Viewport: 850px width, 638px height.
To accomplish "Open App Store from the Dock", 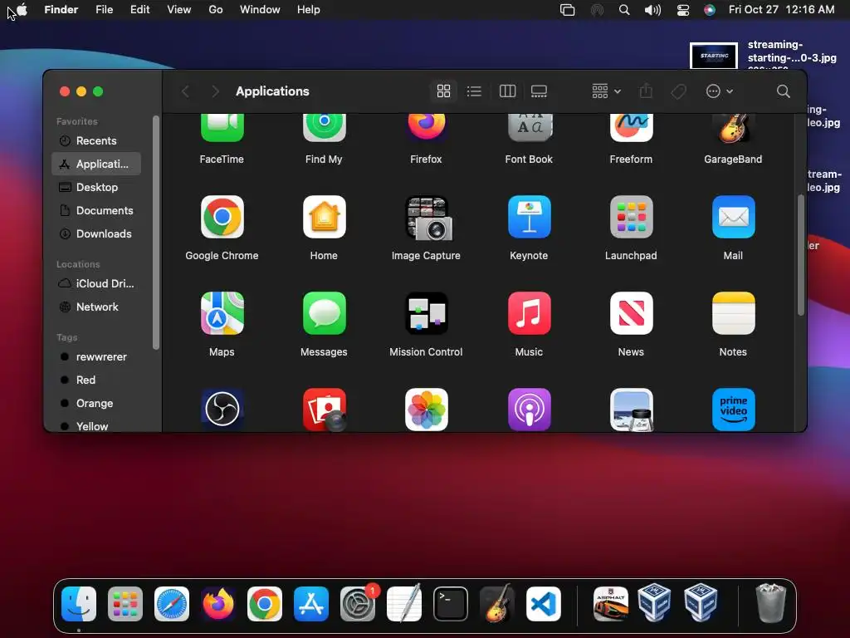I will coord(311,604).
